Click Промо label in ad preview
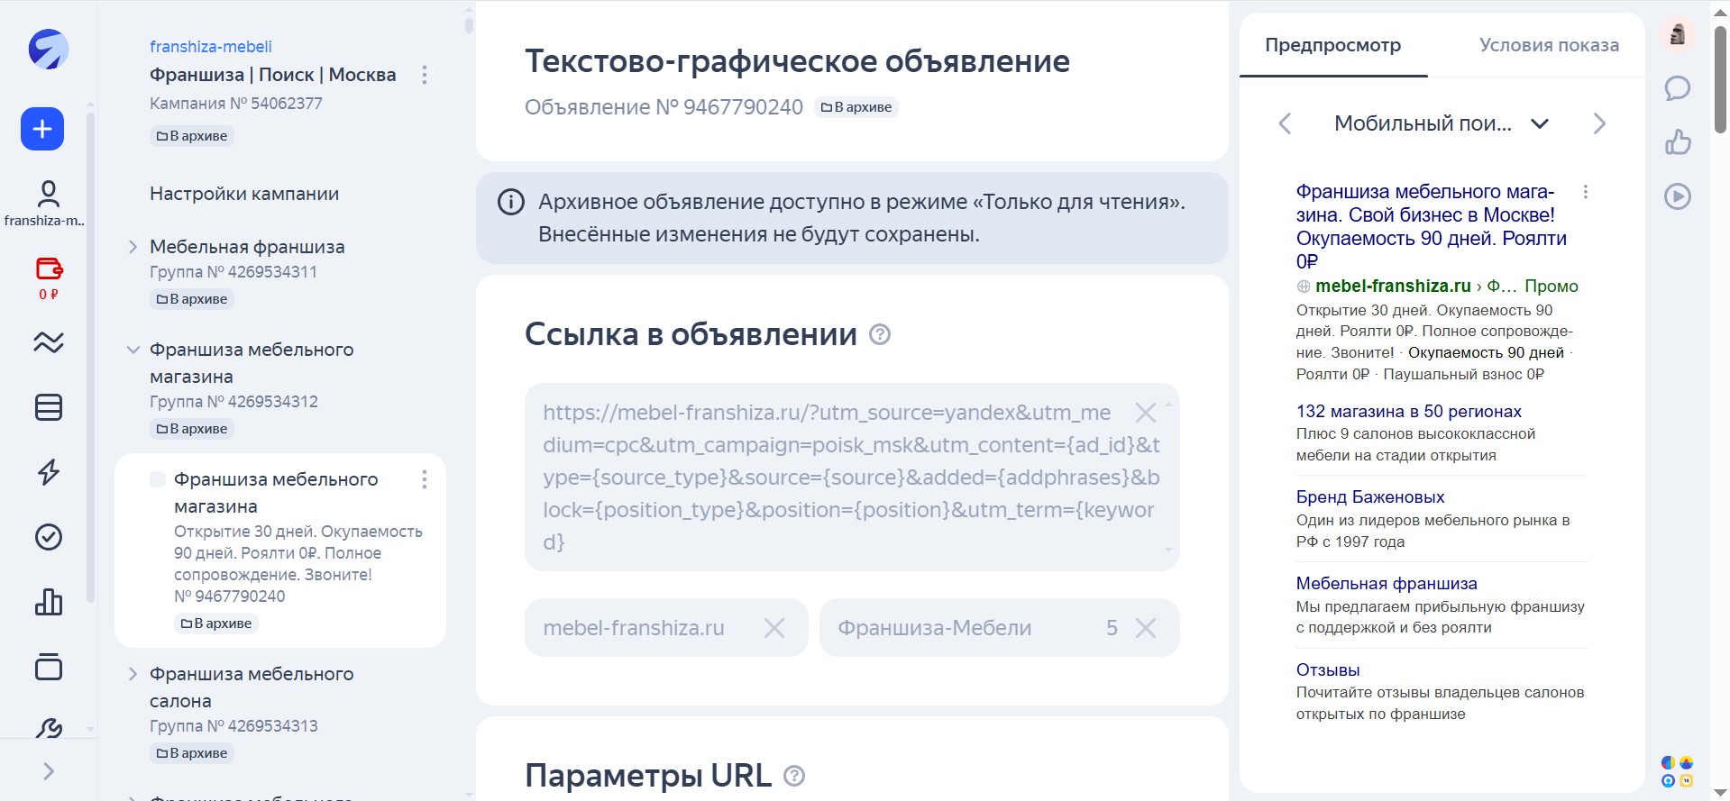The image size is (1730, 801). point(1551,286)
